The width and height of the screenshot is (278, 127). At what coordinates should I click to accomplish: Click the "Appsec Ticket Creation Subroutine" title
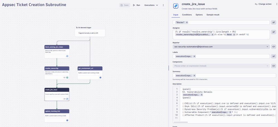(x=34, y=5)
